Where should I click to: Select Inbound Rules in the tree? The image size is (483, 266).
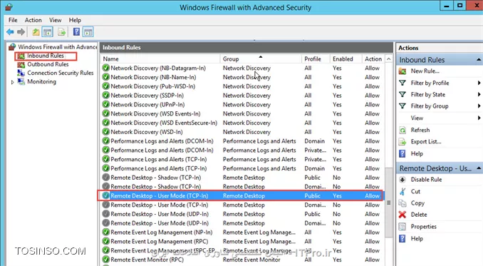[x=46, y=56]
